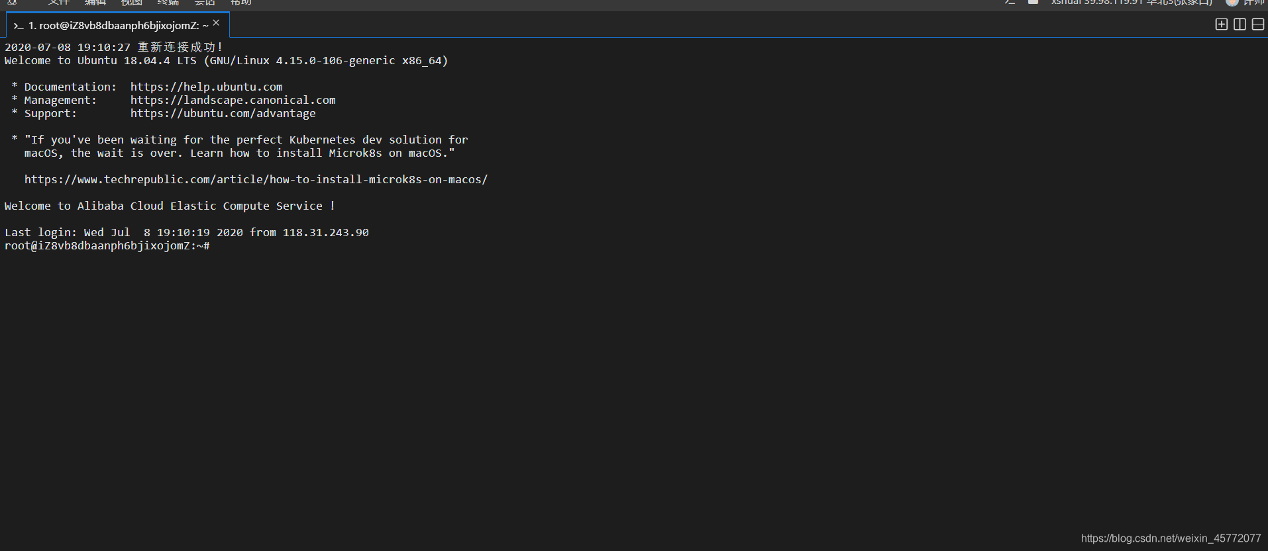This screenshot has height=551, width=1268.
Task: Click the root@iZ8vb8dbaanph6bjixojomZ:~# command prompt
Action: click(107, 245)
